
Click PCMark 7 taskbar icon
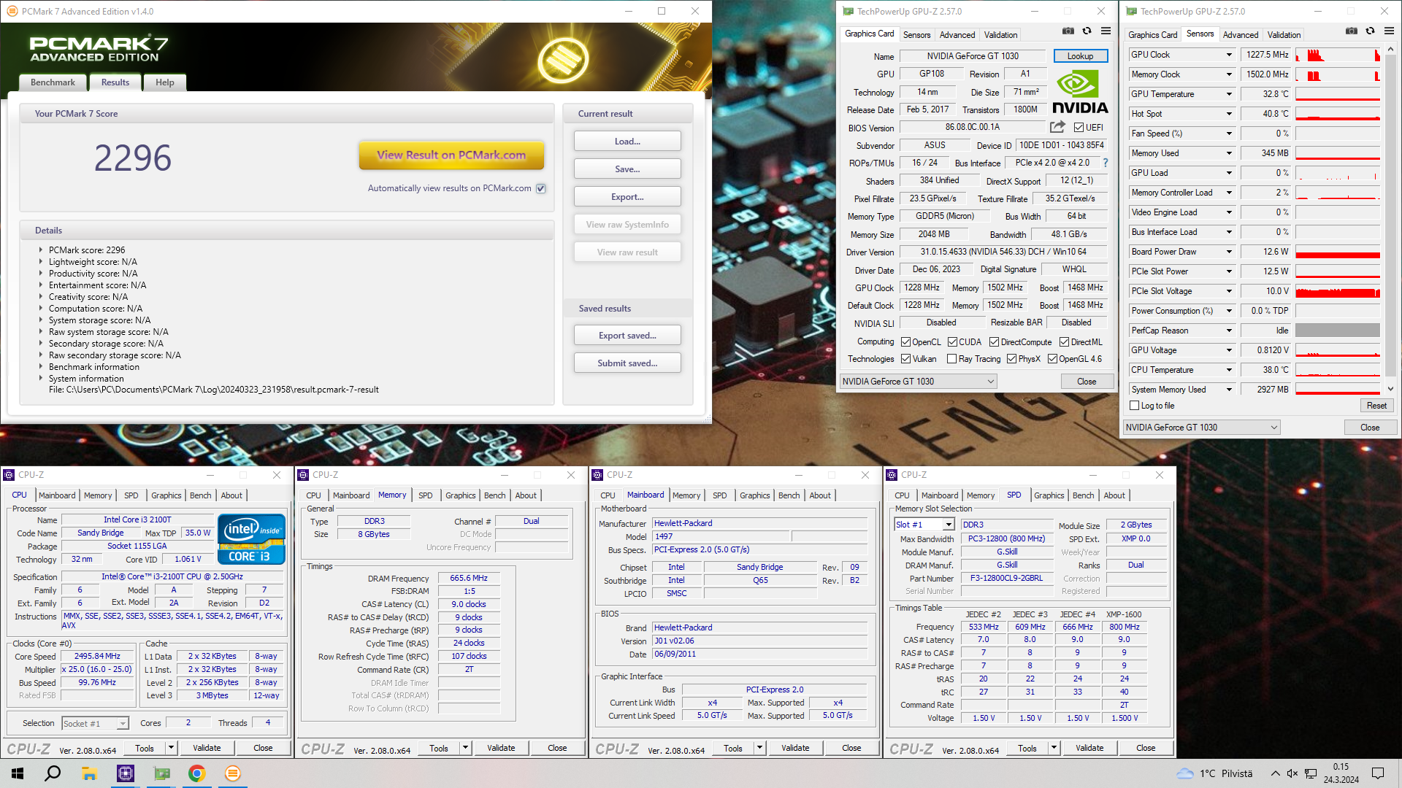[233, 773]
